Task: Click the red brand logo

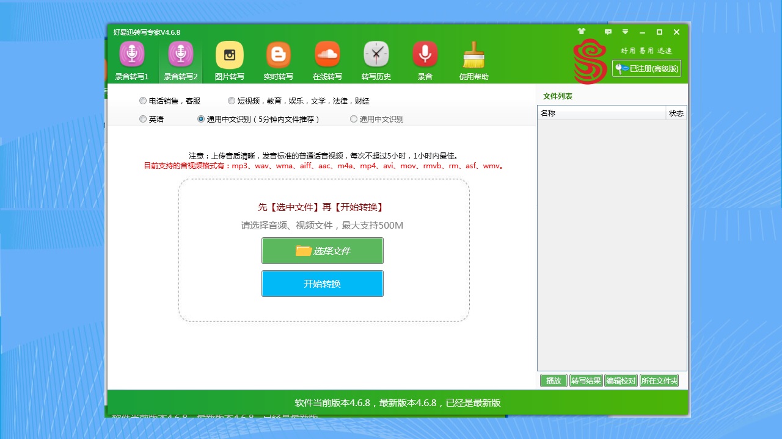Action: pos(589,62)
